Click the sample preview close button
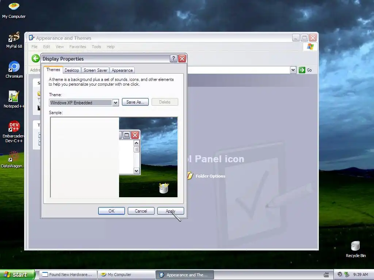Image resolution: width=374 pixels, height=280 pixels. 135,135
